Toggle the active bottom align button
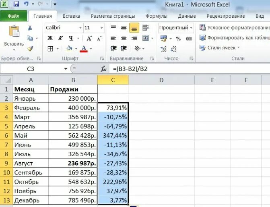Screen dimensions: 270x207 (x=134, y=28)
